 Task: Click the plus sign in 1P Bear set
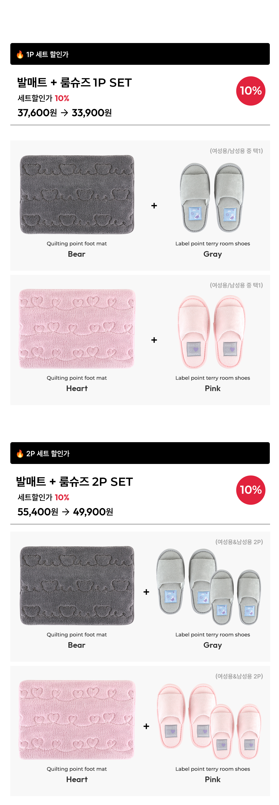point(154,206)
